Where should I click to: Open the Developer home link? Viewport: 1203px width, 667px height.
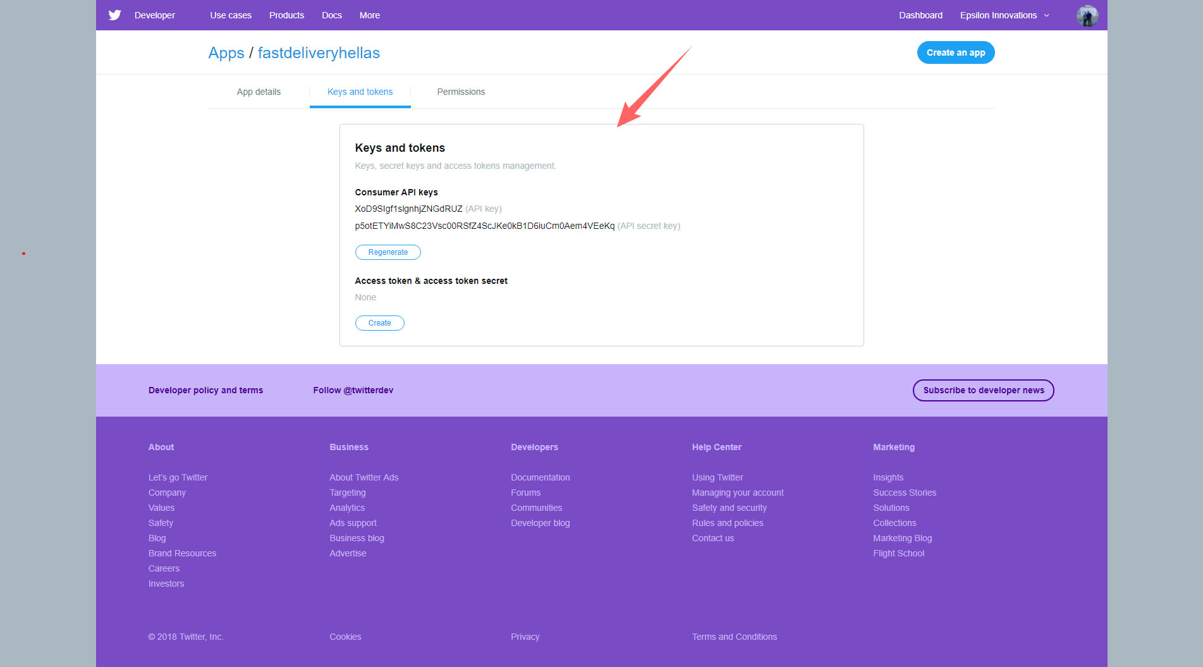(x=155, y=15)
